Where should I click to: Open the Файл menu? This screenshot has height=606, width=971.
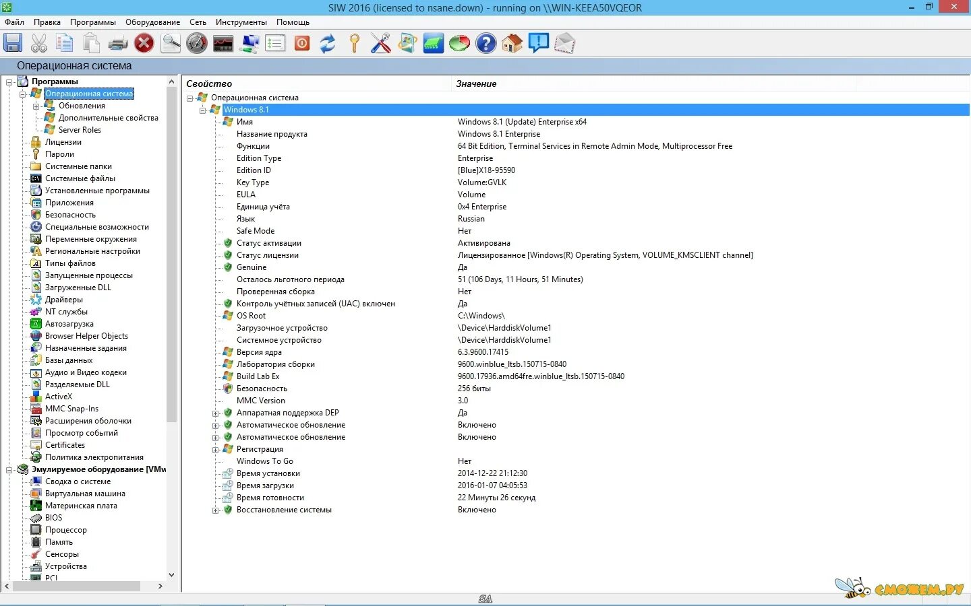pyautogui.click(x=14, y=22)
